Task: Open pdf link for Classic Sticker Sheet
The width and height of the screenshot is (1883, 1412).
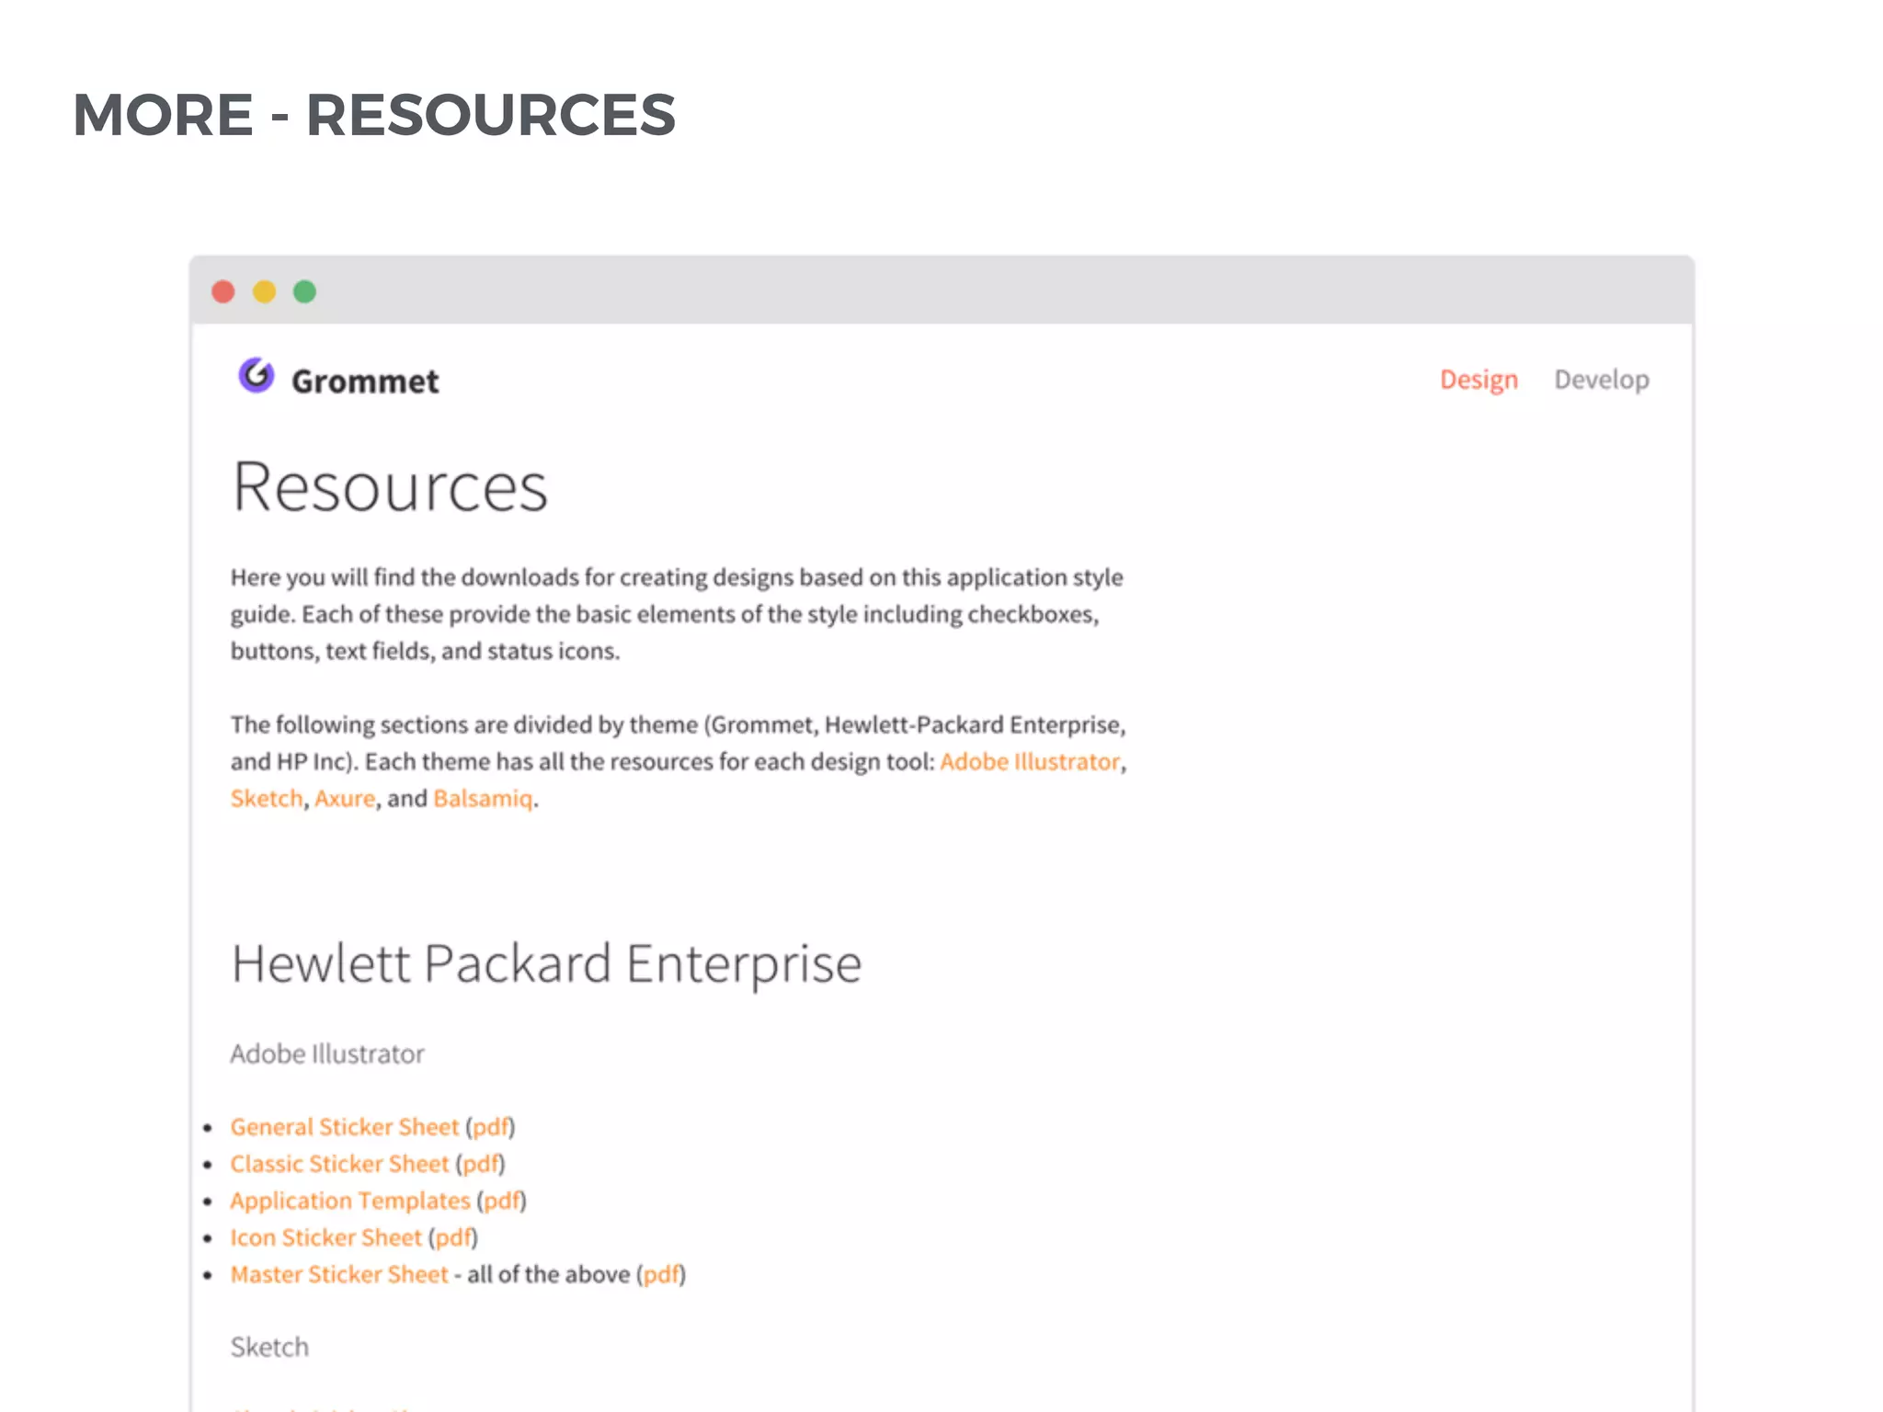Action: (x=481, y=1164)
